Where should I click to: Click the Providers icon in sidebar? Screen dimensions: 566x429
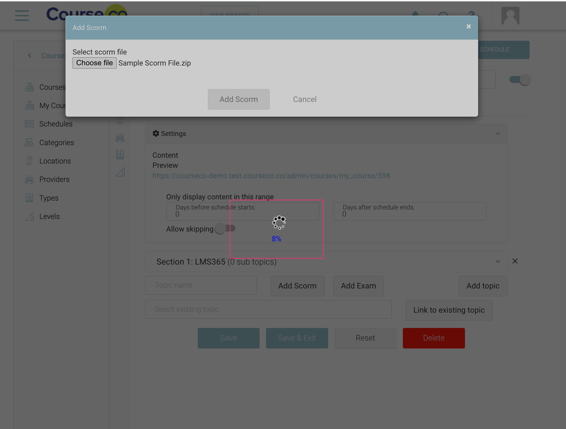(x=29, y=179)
